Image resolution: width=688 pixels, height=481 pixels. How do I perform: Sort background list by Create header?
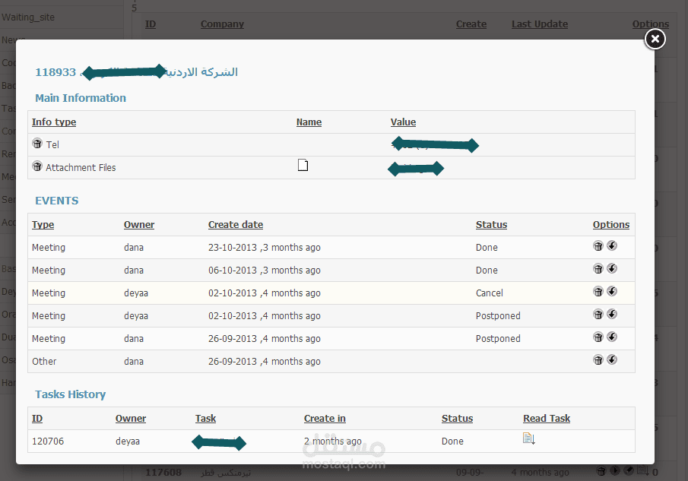point(471,24)
